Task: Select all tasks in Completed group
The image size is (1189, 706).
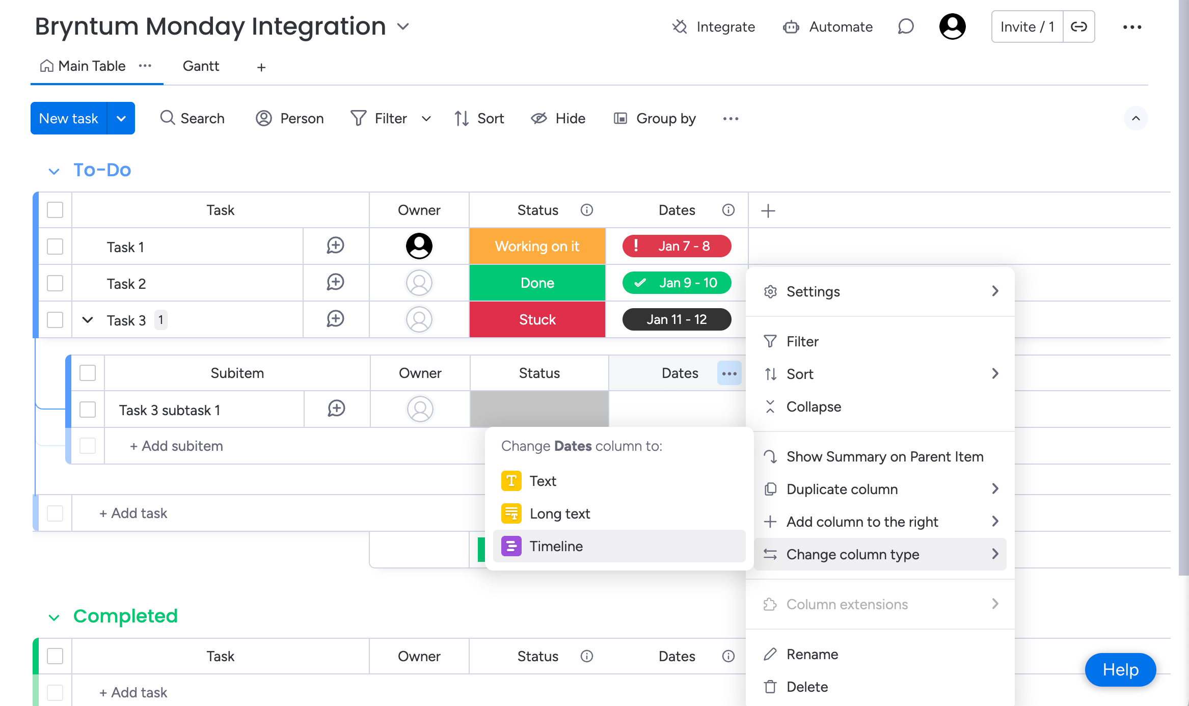Action: (x=55, y=656)
